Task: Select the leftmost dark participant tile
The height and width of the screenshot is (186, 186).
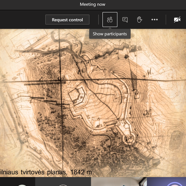Action: 18,182
